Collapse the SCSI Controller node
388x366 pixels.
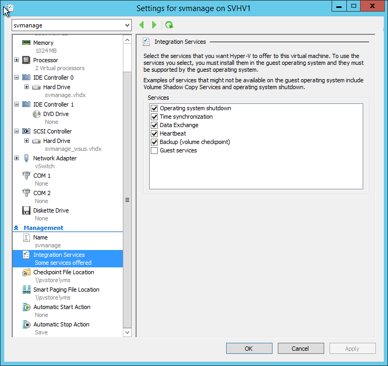tap(17, 131)
